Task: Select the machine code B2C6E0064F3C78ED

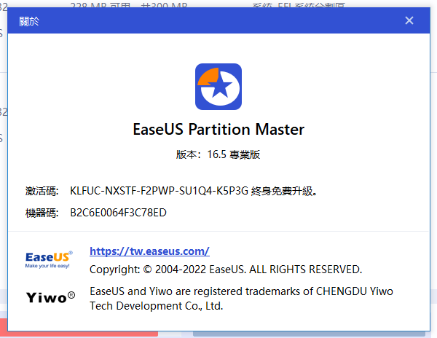Action: pyautogui.click(x=118, y=213)
